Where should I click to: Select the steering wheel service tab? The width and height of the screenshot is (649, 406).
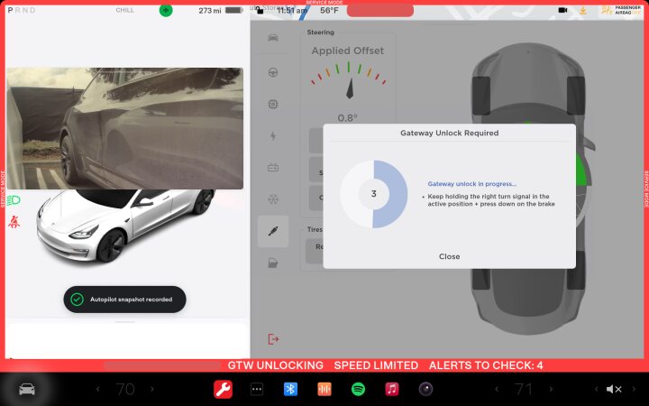tap(273, 71)
